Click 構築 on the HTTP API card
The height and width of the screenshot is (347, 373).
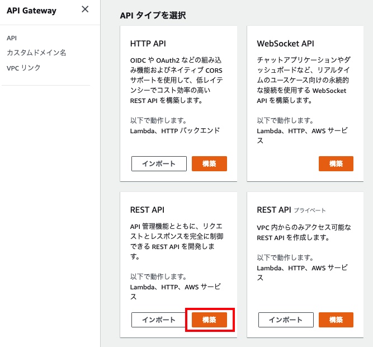pyautogui.click(x=209, y=163)
